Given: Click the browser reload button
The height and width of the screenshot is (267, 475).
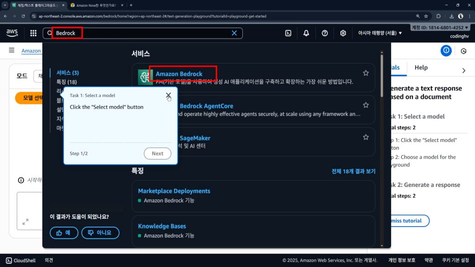Looking at the screenshot, I should click(x=23, y=16).
